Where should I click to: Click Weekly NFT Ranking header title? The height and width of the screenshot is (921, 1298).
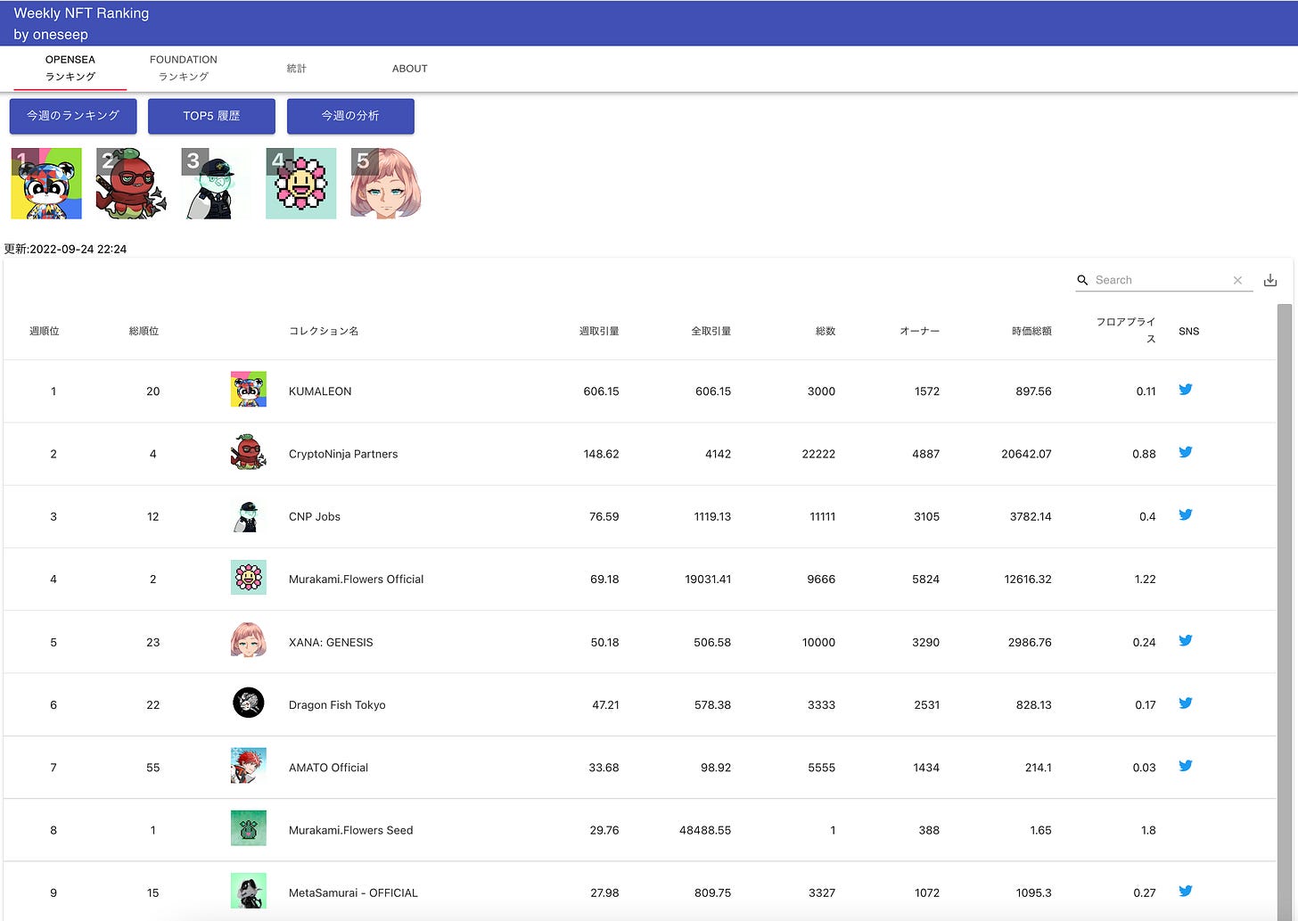point(81,13)
